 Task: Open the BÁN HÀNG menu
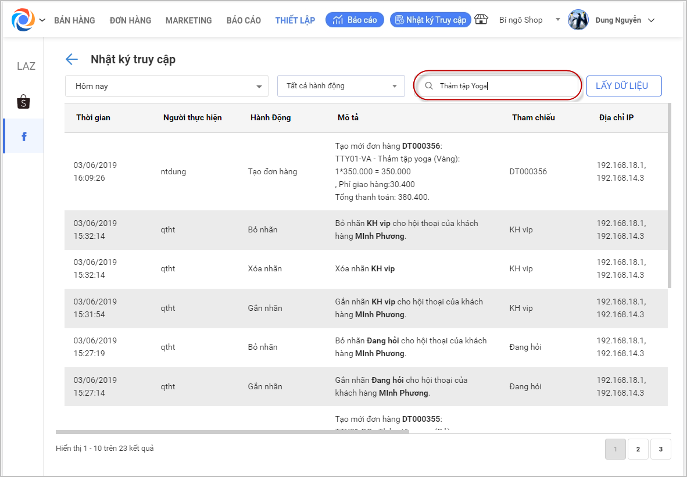pos(74,20)
